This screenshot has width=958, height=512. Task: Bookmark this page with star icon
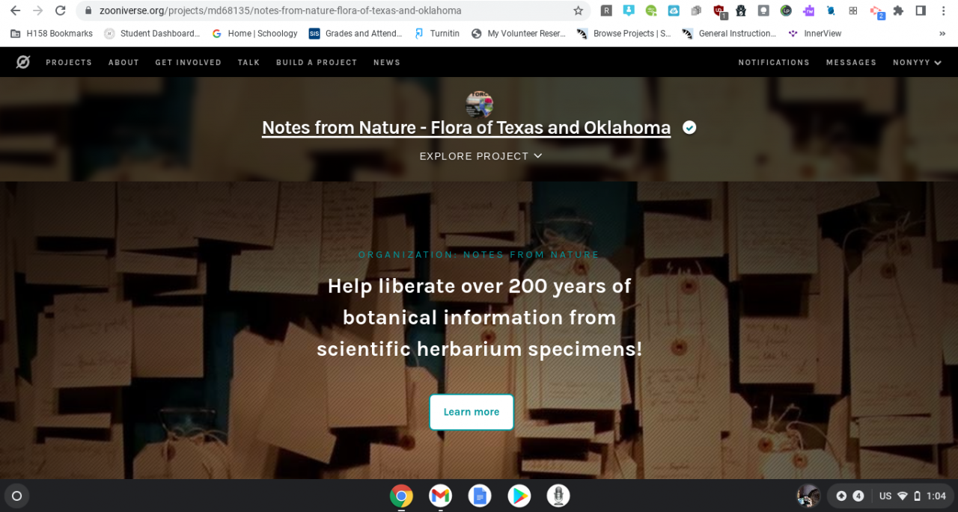(x=578, y=10)
